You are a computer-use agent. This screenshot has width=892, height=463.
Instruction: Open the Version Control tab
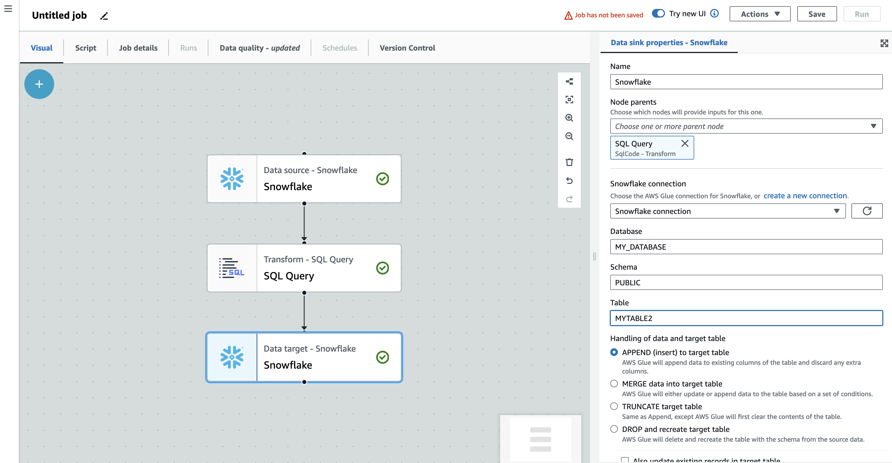407,48
